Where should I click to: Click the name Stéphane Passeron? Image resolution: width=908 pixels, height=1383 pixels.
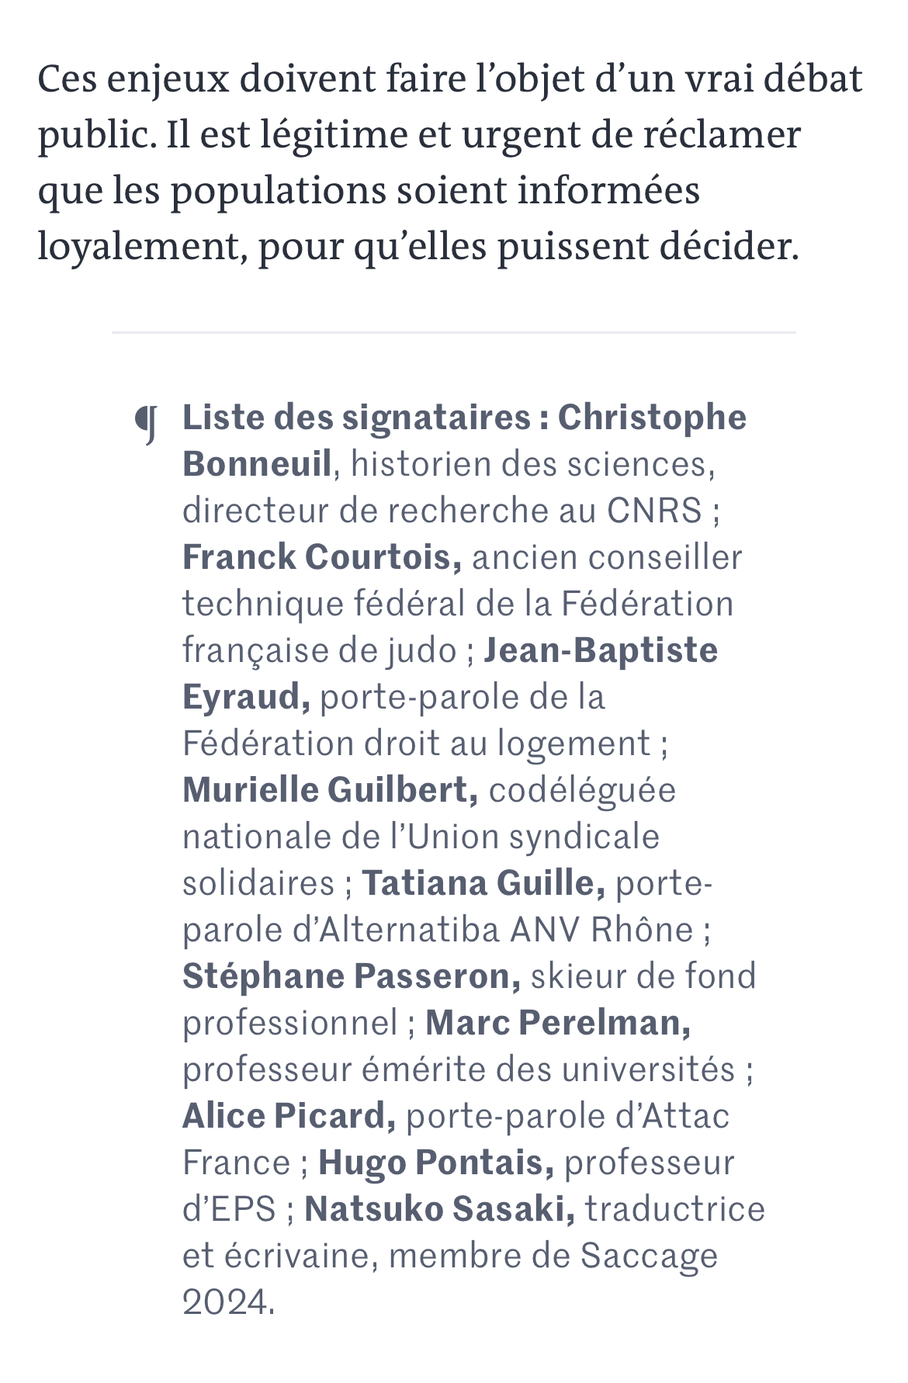[x=352, y=976]
